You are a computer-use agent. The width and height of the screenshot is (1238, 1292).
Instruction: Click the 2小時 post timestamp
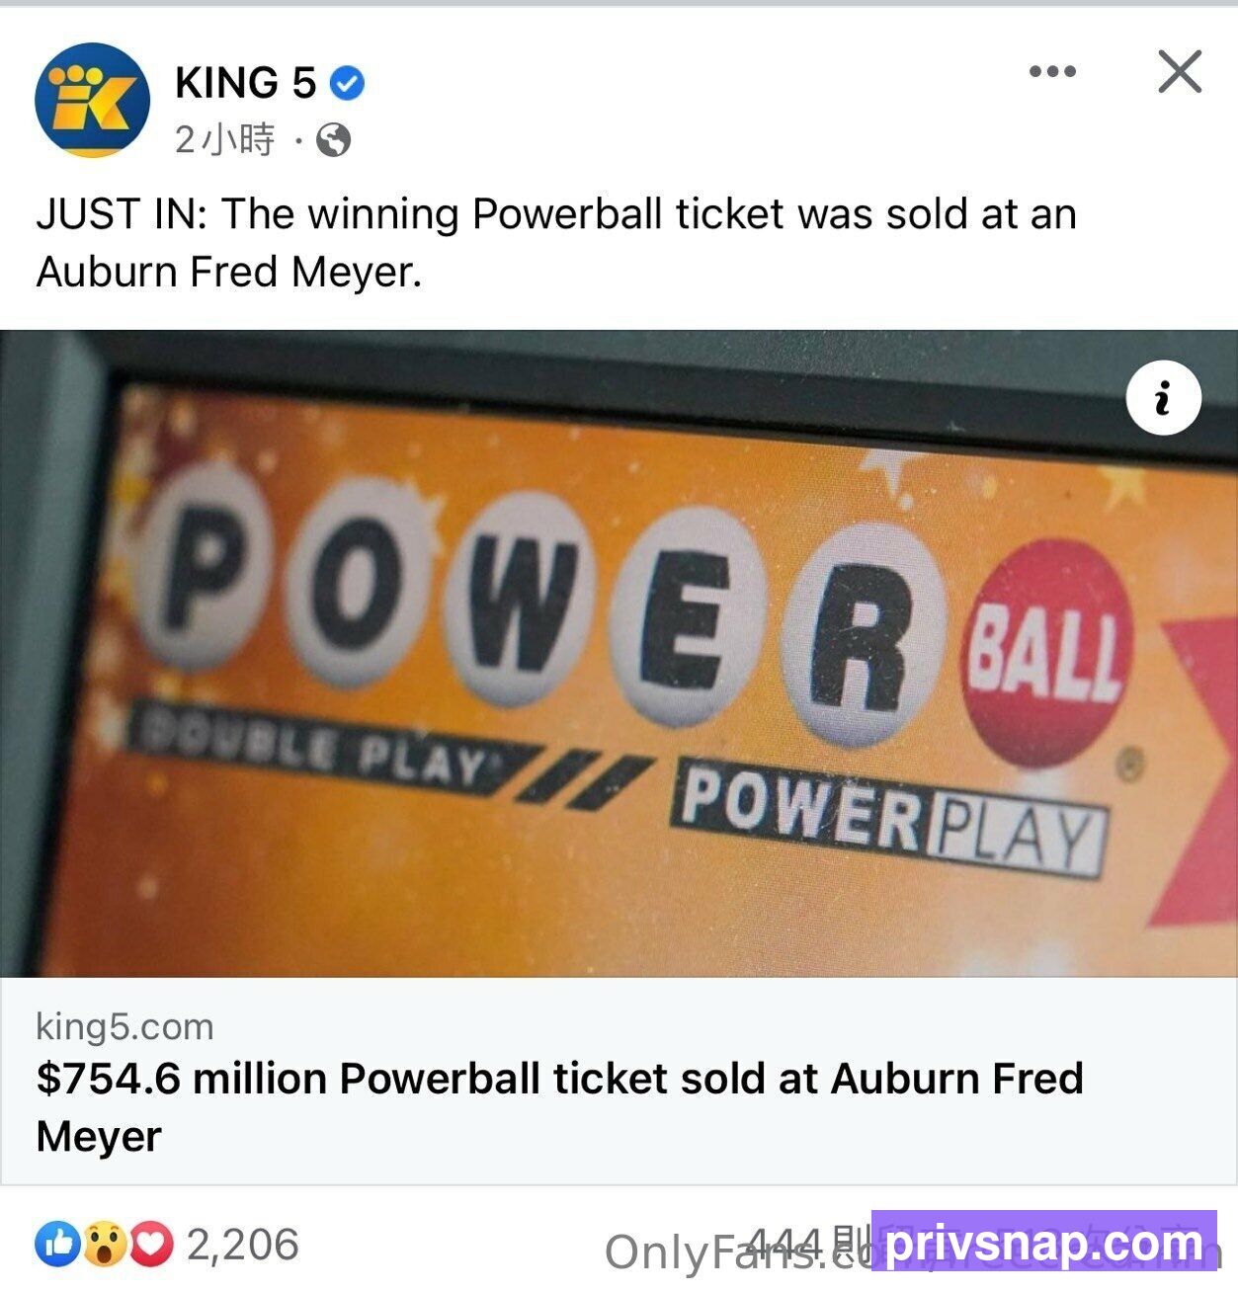224,140
